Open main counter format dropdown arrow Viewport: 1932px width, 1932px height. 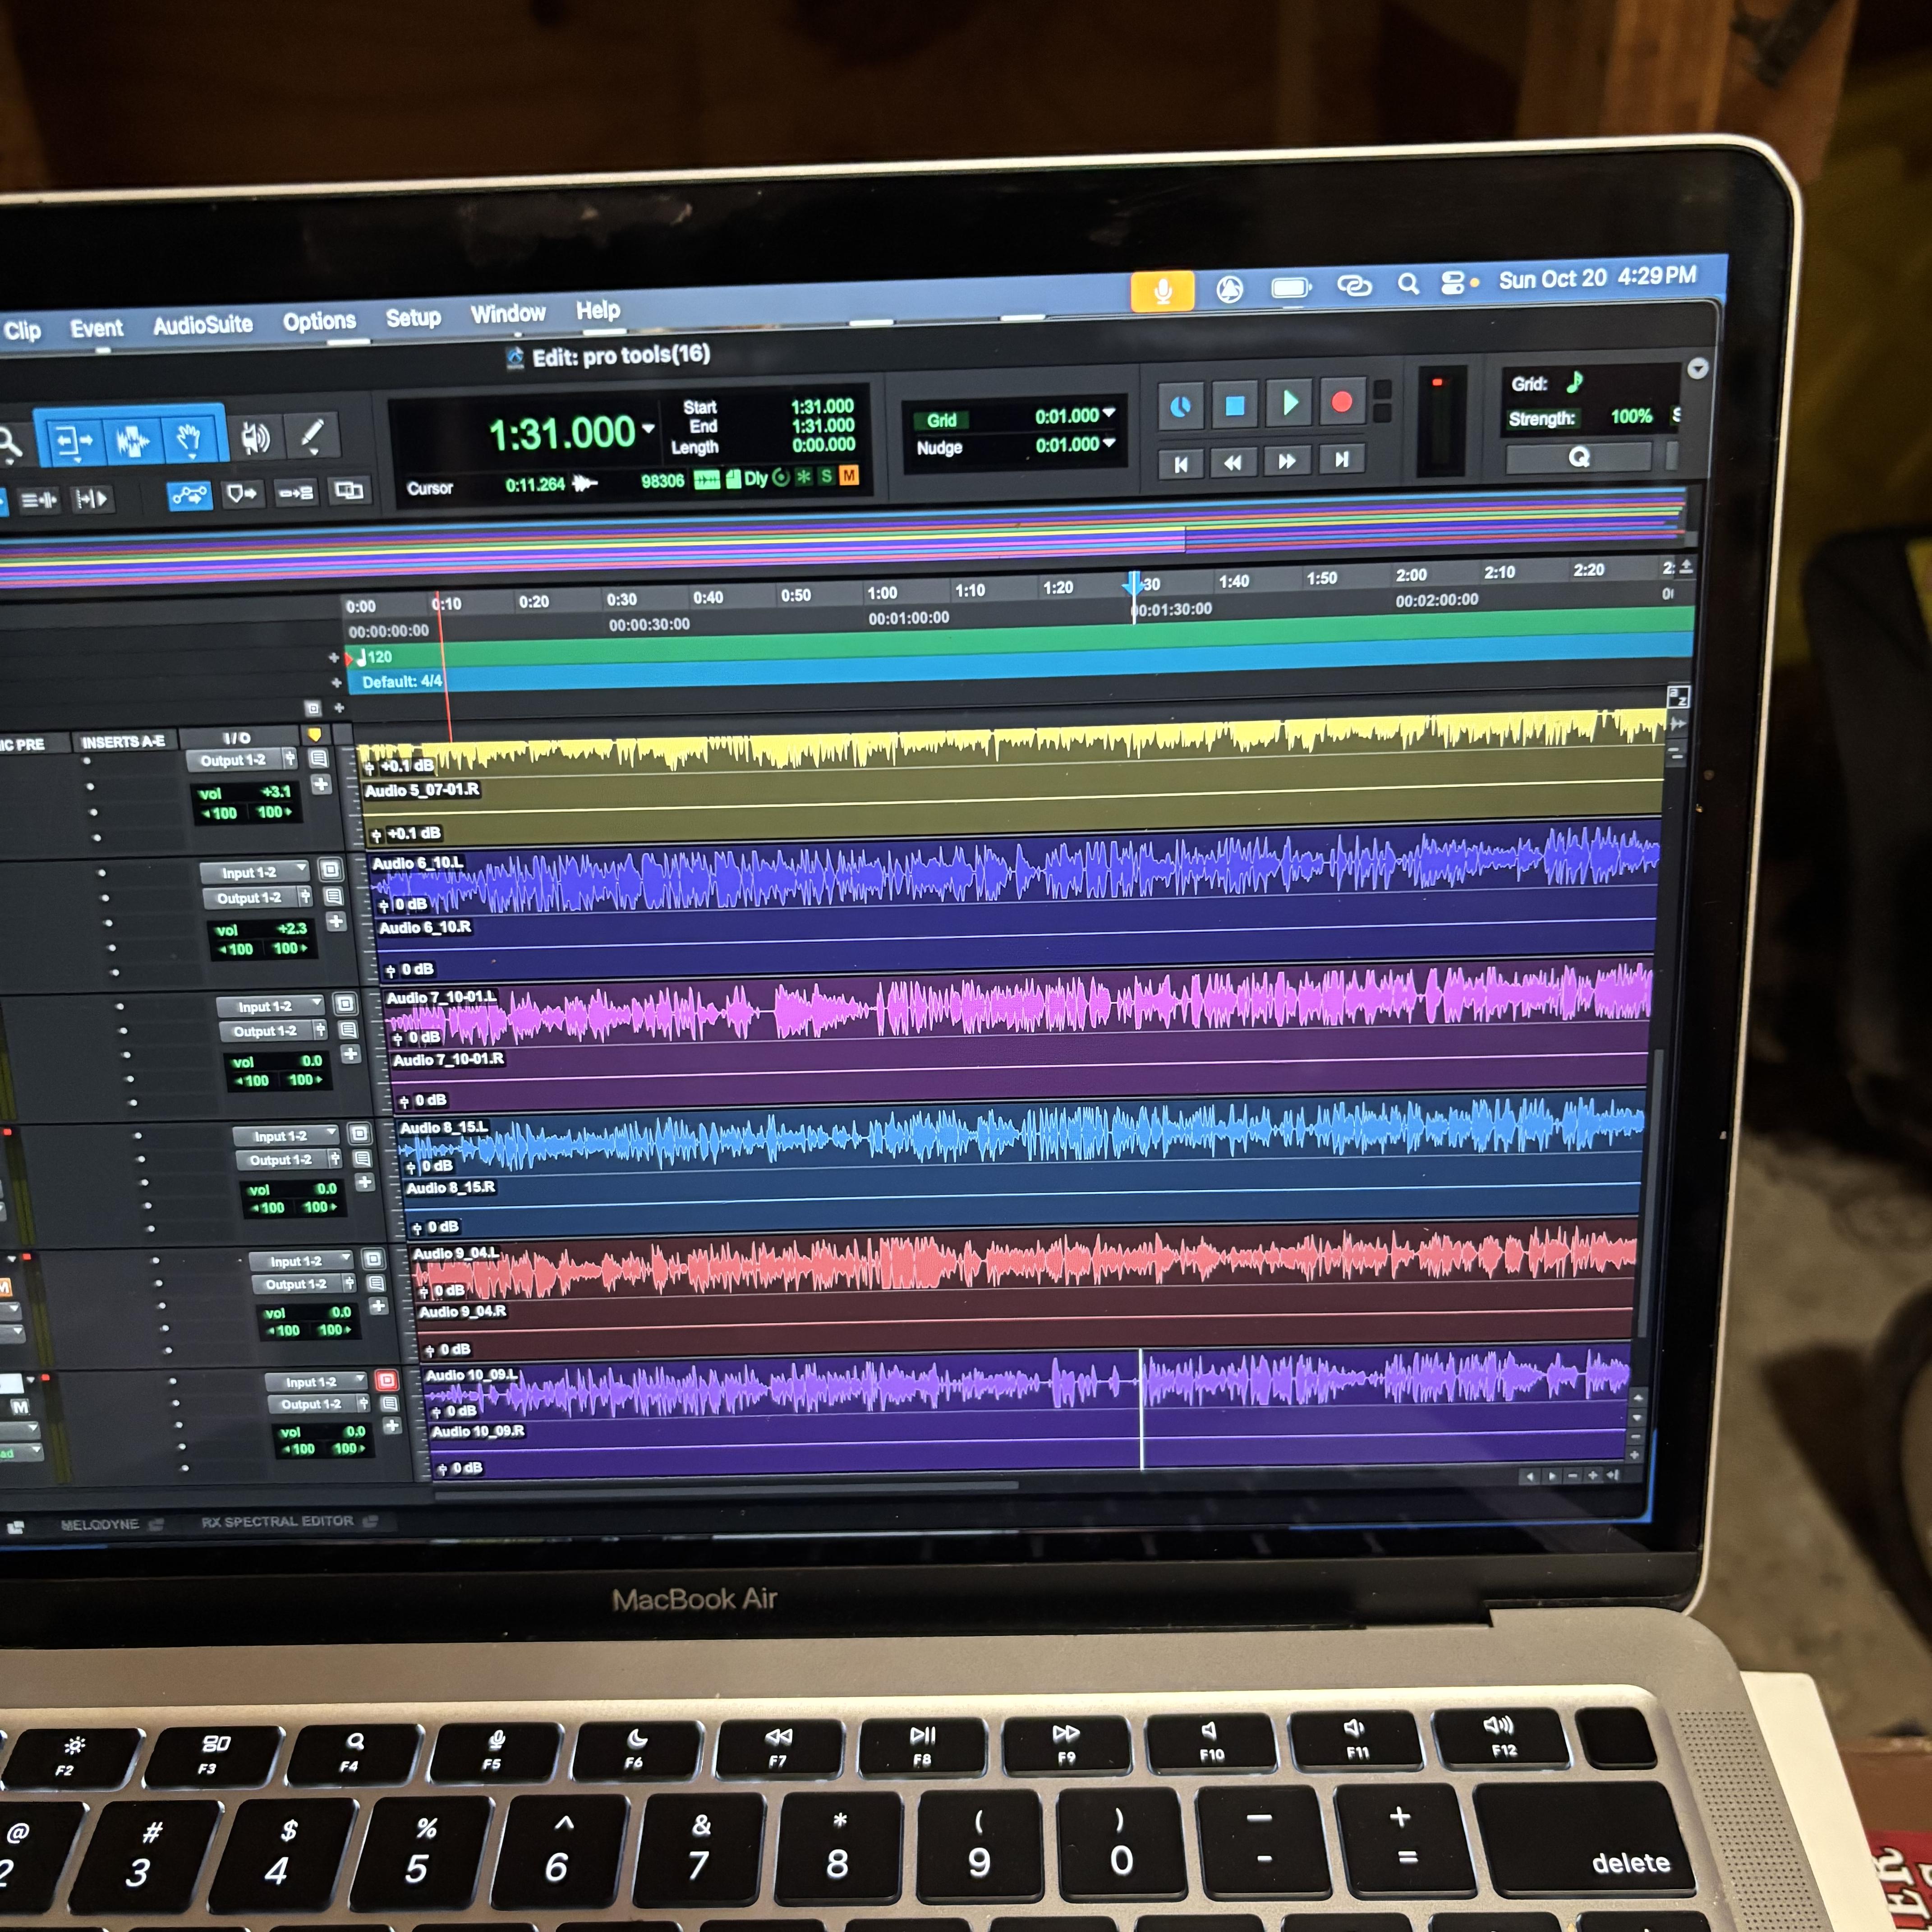648,428
